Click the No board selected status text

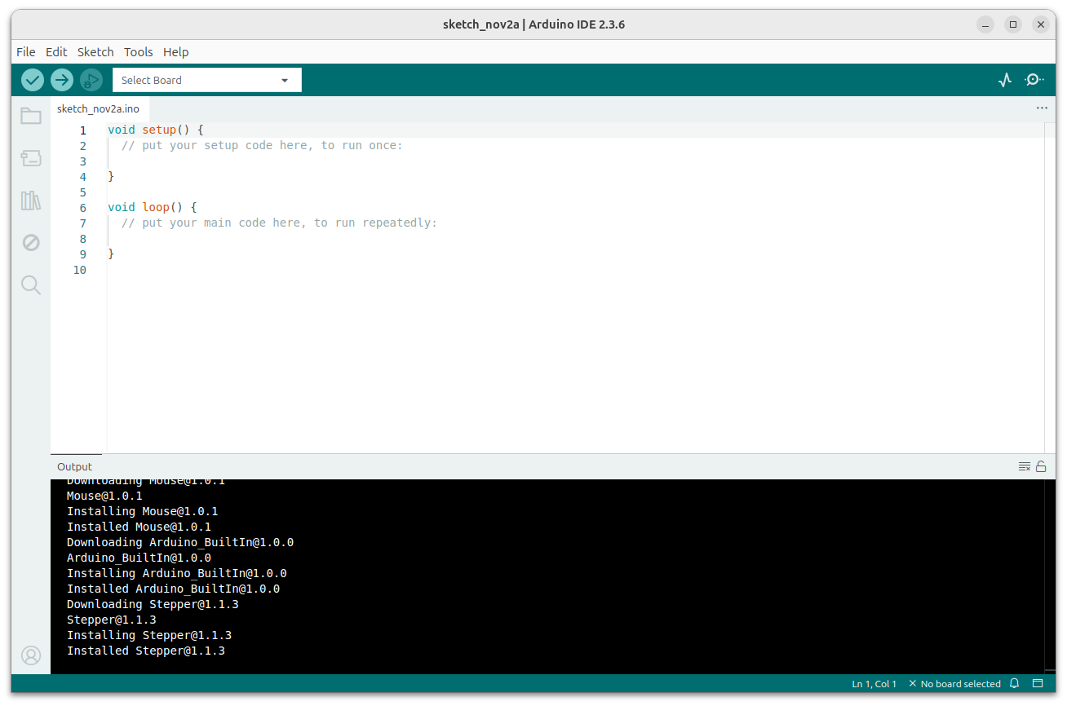pos(960,684)
